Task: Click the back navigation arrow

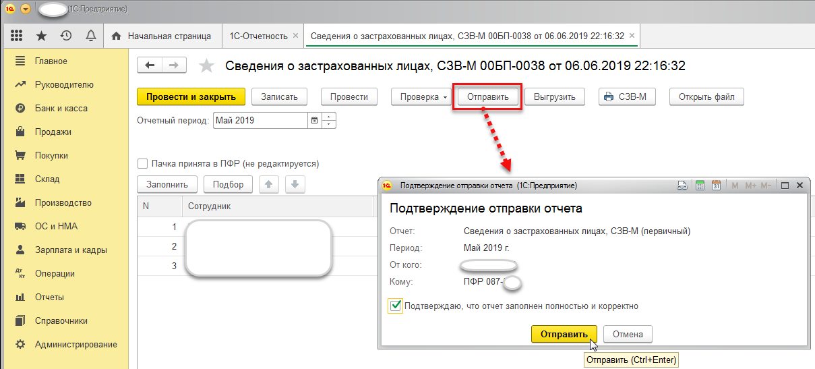Action: (x=150, y=65)
